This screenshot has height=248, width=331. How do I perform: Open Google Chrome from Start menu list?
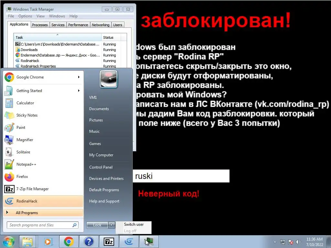(43, 77)
